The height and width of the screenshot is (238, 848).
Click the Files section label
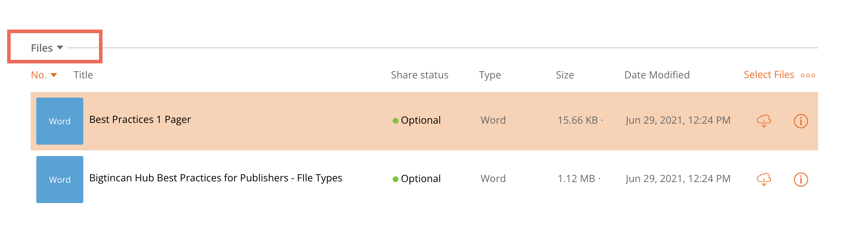(42, 48)
